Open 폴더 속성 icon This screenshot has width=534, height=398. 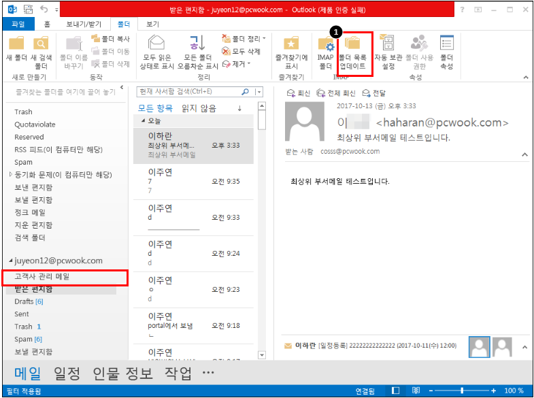446,44
